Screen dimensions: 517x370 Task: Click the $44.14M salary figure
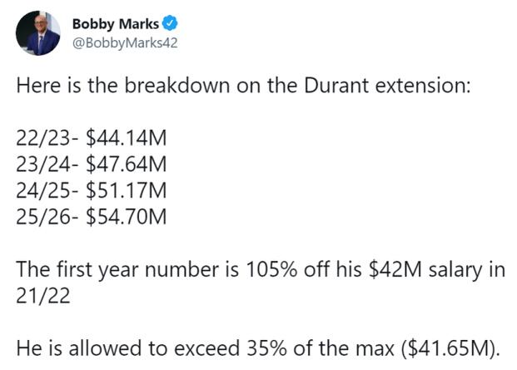127,138
